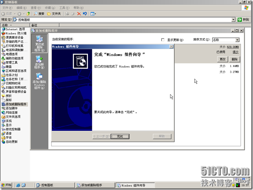Open 管理工具 item
253x190 pixels.
point(10,62)
